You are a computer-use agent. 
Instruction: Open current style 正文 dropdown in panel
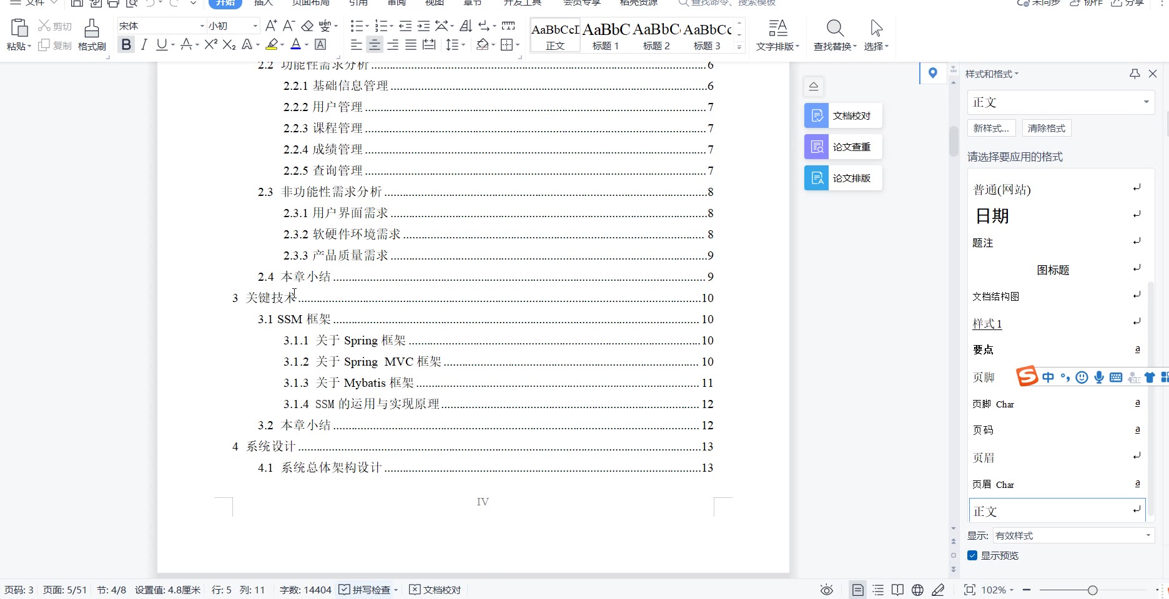[1147, 102]
